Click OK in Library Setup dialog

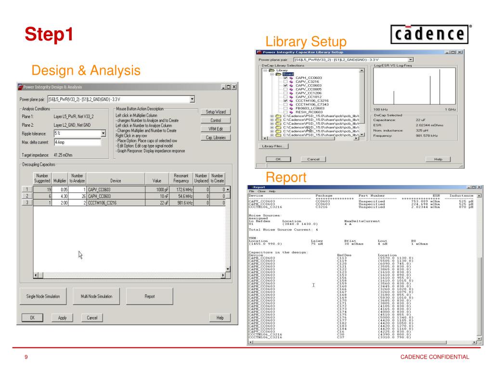pyautogui.click(x=278, y=159)
